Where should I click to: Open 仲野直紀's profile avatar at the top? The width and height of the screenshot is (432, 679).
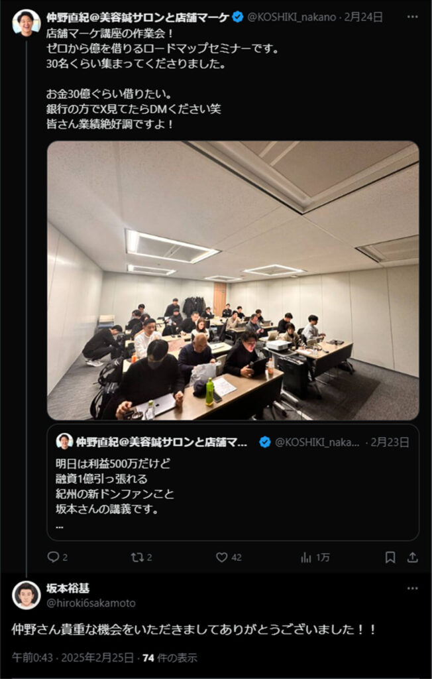point(27,23)
